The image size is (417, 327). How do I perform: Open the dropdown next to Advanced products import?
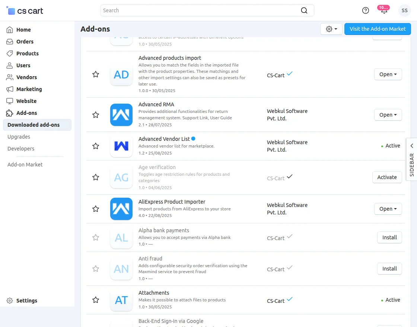click(396, 74)
